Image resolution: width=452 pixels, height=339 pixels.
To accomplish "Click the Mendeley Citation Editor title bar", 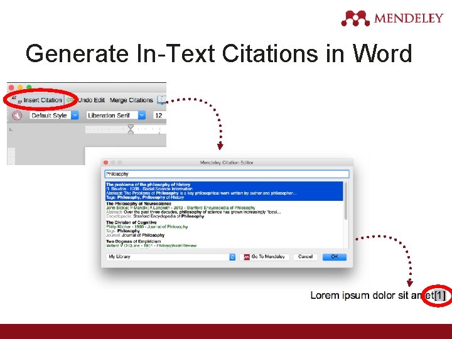I will coord(227,163).
